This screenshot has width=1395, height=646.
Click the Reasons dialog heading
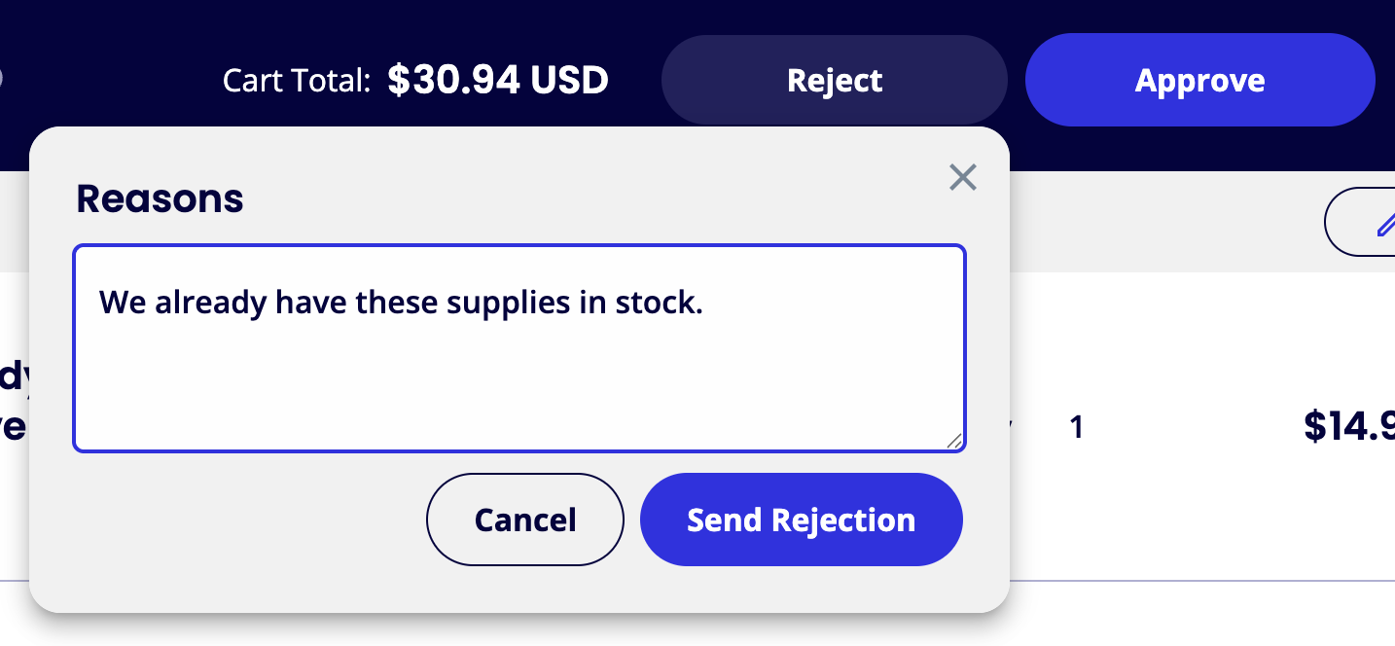(x=160, y=197)
